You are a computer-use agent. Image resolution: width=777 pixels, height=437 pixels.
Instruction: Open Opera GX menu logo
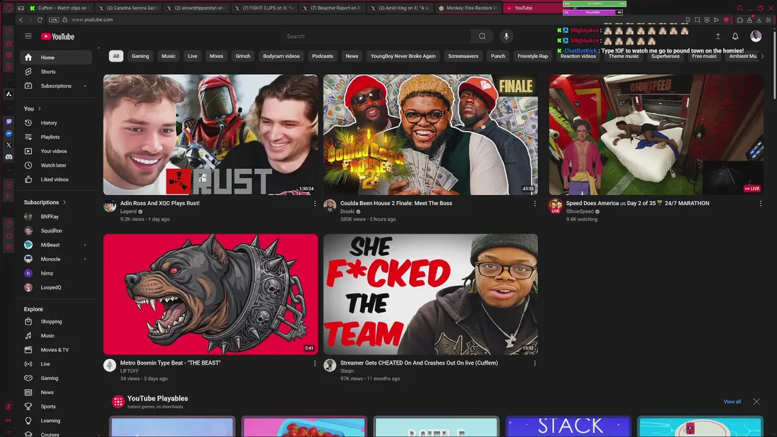tap(8, 8)
